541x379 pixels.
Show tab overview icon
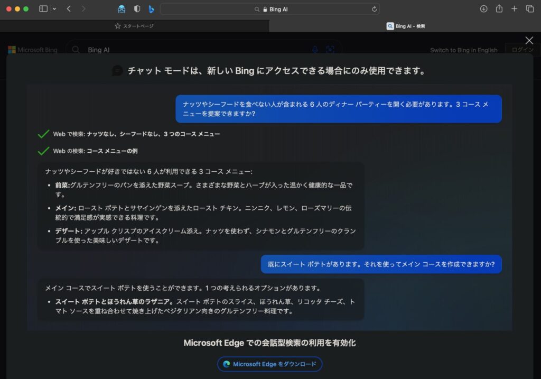(530, 8)
